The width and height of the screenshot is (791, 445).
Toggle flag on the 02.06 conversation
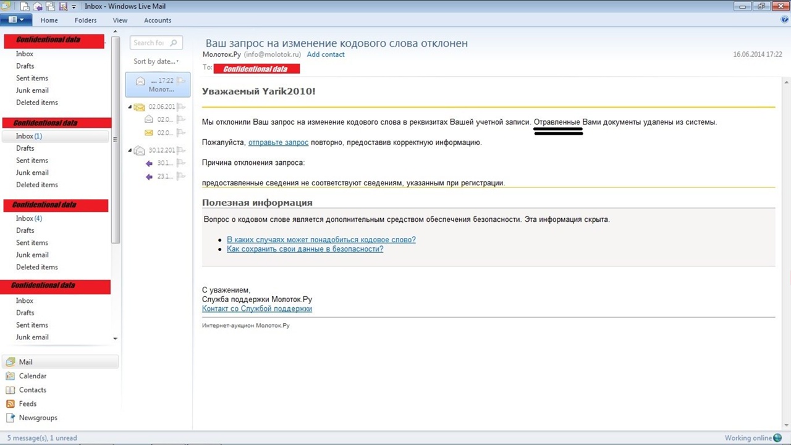click(x=181, y=107)
